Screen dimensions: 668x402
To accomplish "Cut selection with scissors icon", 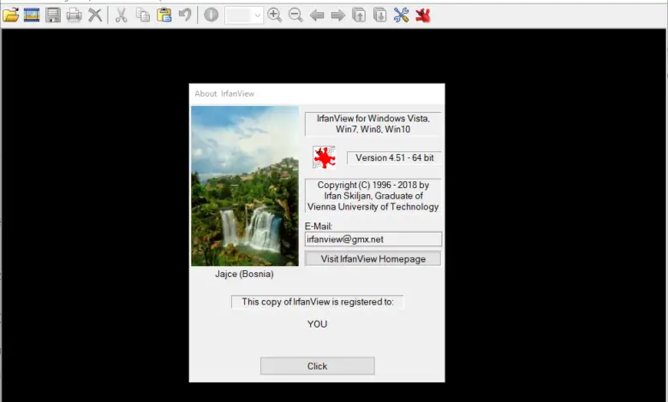I will (122, 15).
